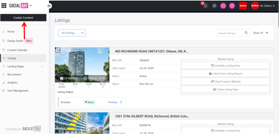Open notifications bell with 15 badge
This screenshot has height=134, width=279.
[x=205, y=5]
